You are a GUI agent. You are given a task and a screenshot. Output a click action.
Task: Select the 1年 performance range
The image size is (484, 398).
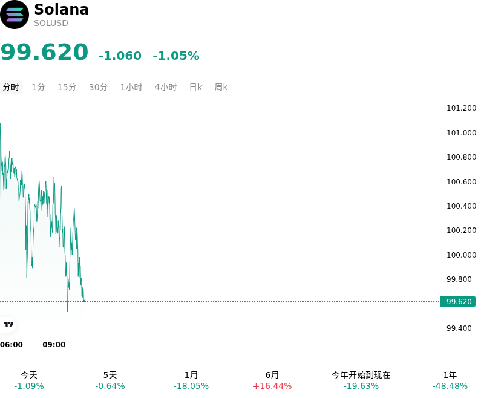point(450,380)
